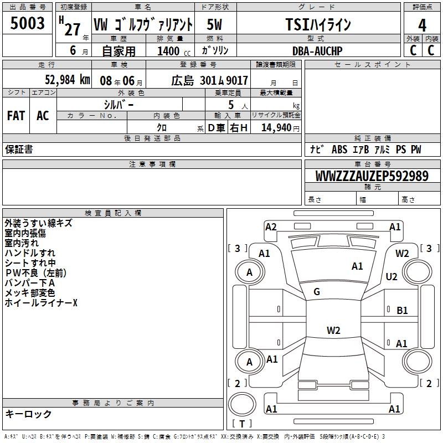Select the エアB equipment item
Image resolution: width=443 pixels, height=443 pixels.
[361, 150]
